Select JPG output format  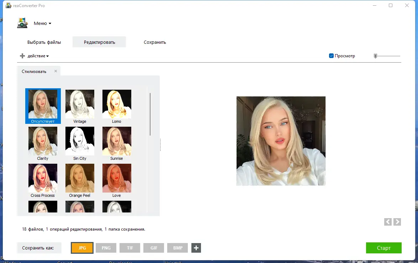tap(82, 248)
